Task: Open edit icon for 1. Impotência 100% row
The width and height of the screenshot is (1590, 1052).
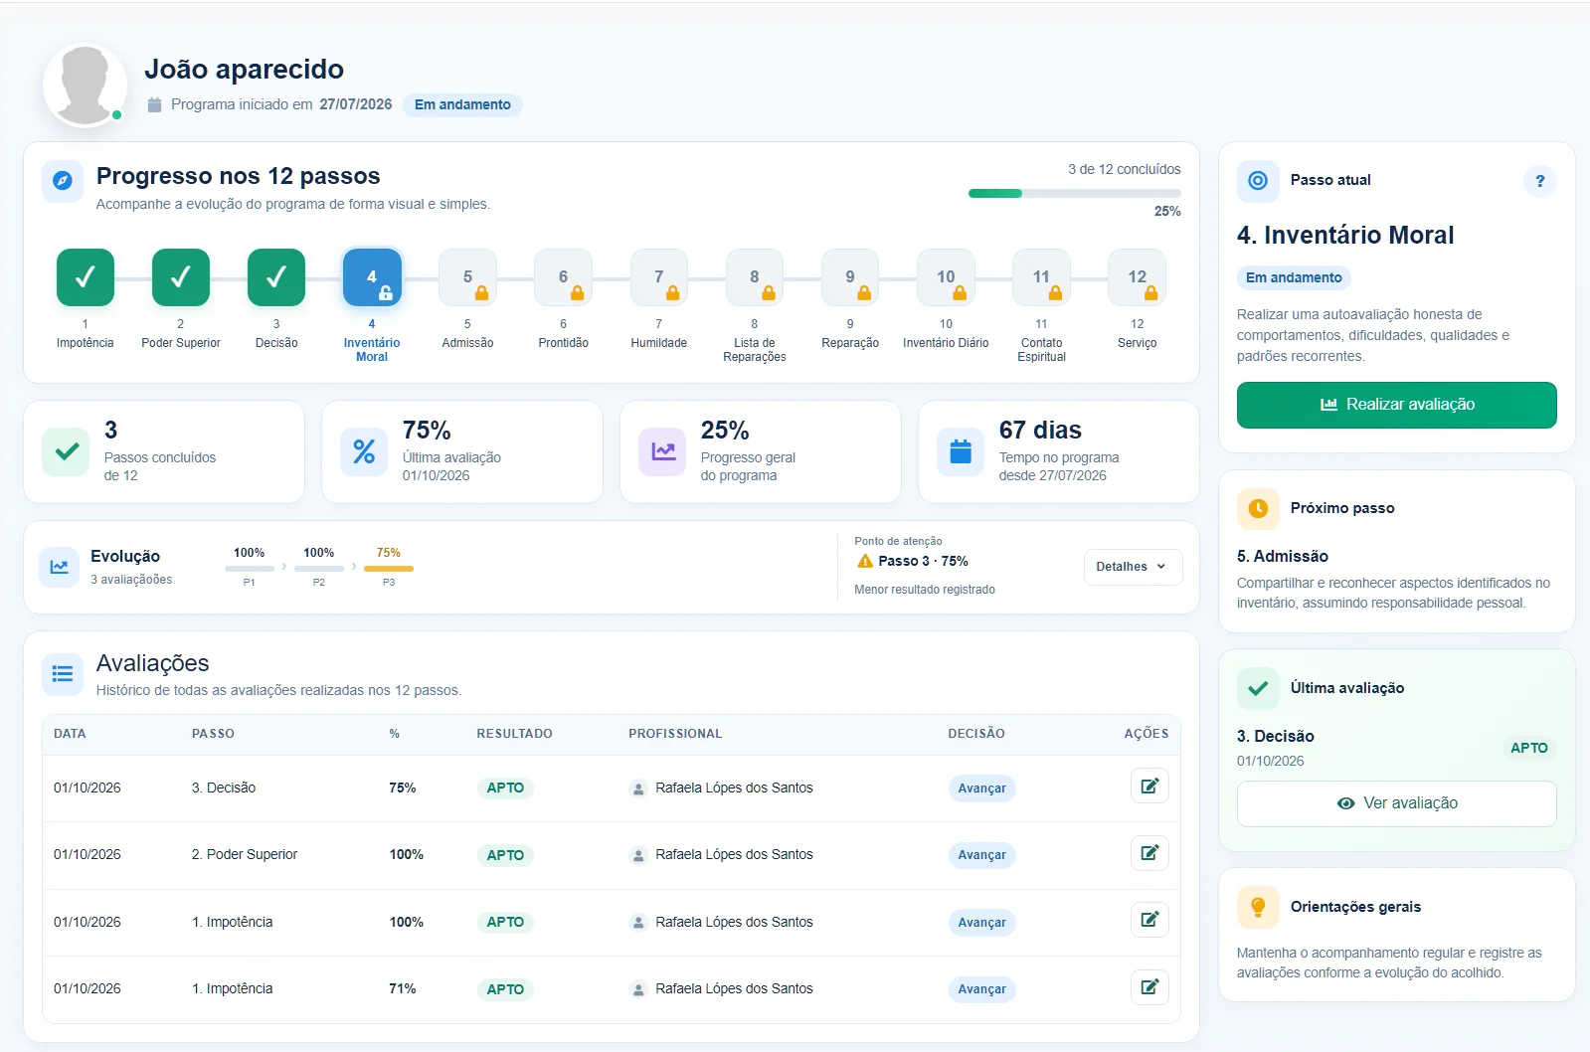Action: 1149,920
